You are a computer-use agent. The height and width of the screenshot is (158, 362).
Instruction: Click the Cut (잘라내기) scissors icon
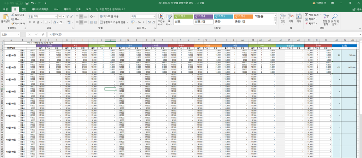click(x=13, y=15)
